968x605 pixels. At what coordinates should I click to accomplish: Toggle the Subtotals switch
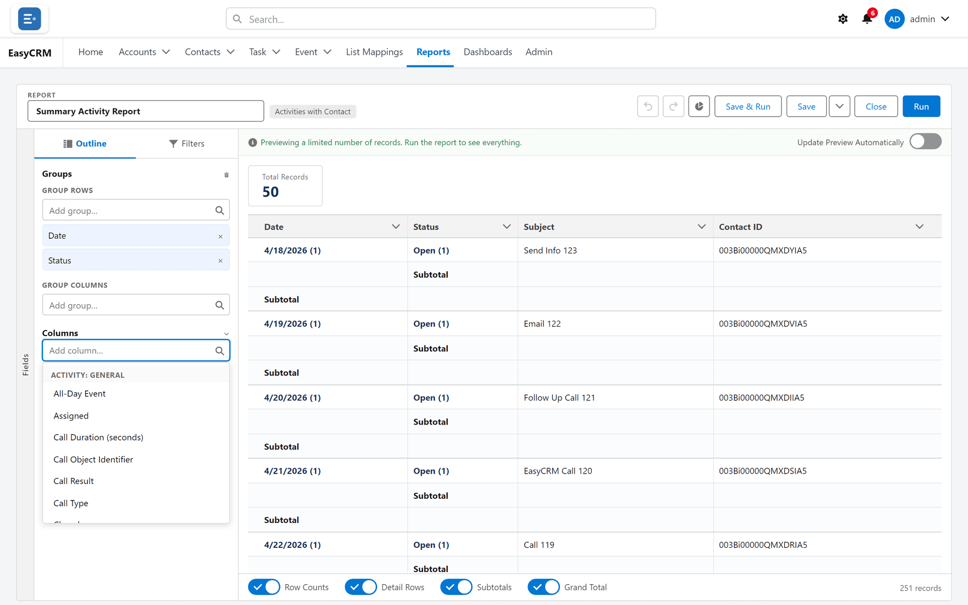457,587
